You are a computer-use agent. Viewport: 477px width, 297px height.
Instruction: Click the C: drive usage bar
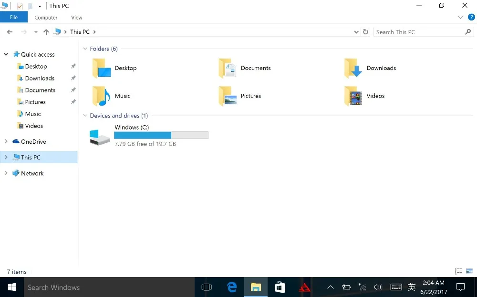[x=161, y=135]
